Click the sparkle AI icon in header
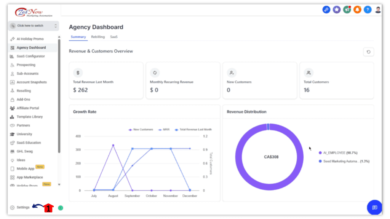This screenshot has height=219, width=390. coord(326,10)
